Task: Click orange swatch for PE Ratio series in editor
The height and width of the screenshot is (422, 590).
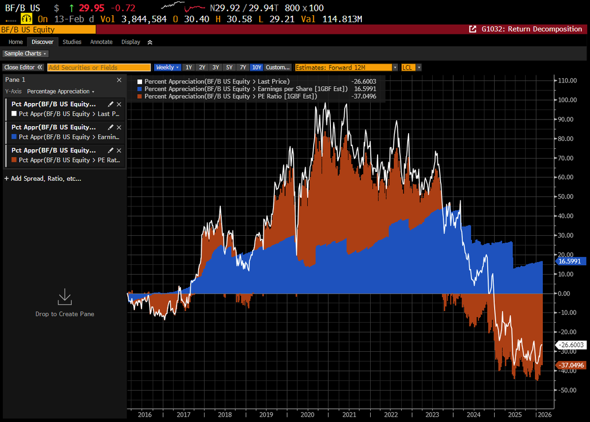Action: [x=14, y=160]
